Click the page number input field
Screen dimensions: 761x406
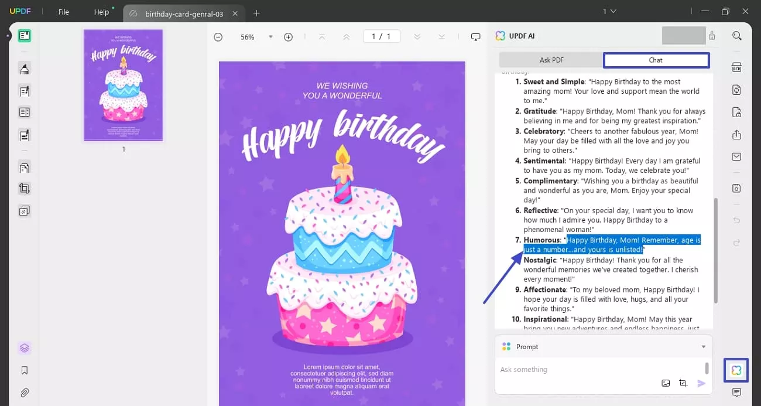click(x=381, y=36)
